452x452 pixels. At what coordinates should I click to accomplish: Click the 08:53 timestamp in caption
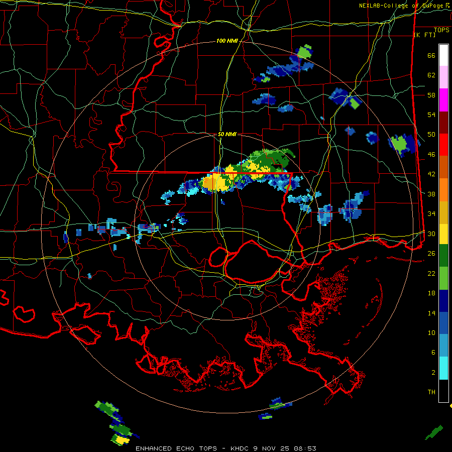(x=305, y=448)
